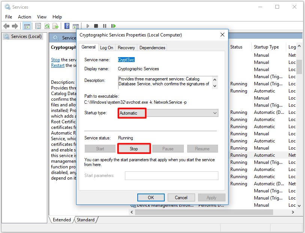Image resolution: width=305 pixels, height=233 pixels.
Task: Open the Startup type dropdown
Action: [215, 113]
